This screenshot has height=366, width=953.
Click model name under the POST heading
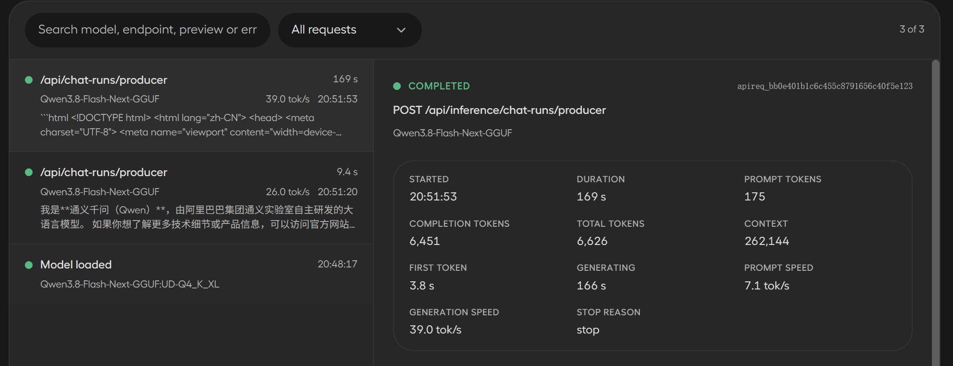(453, 133)
